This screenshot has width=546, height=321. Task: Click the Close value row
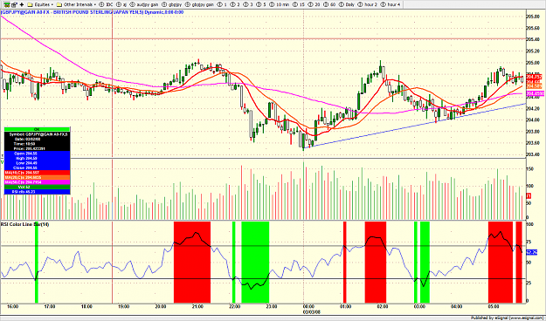[37, 167]
